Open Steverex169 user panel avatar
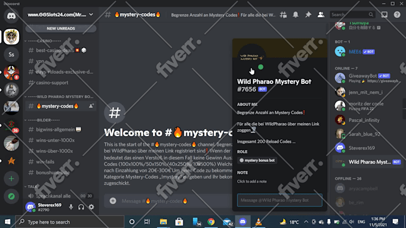Screen dimensions: 406x228 pyautogui.click(x=30, y=207)
